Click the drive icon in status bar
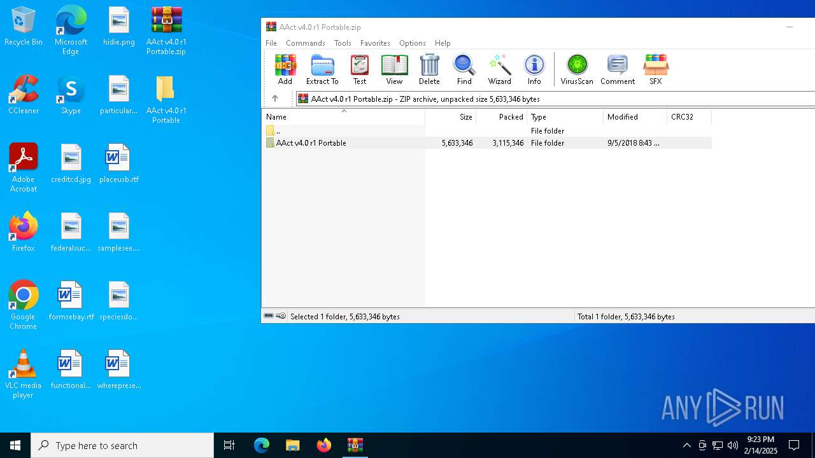Image resolution: width=815 pixels, height=458 pixels. (x=269, y=316)
